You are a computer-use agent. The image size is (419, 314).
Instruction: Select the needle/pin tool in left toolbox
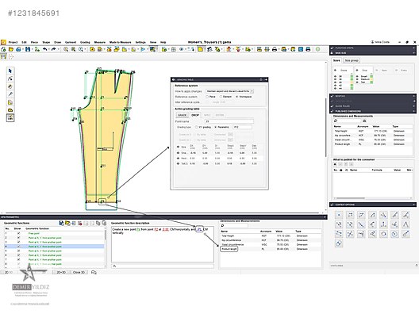tap(10, 94)
